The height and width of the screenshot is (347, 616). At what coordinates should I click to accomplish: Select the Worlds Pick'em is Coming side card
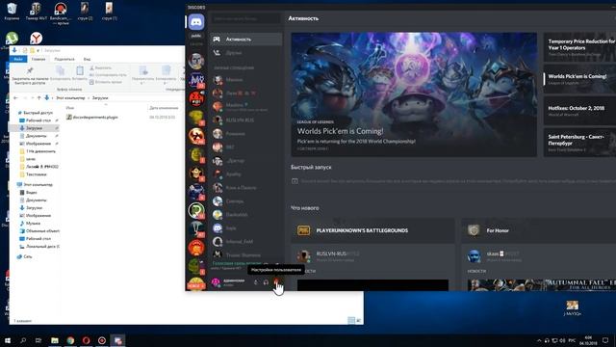pos(579,79)
